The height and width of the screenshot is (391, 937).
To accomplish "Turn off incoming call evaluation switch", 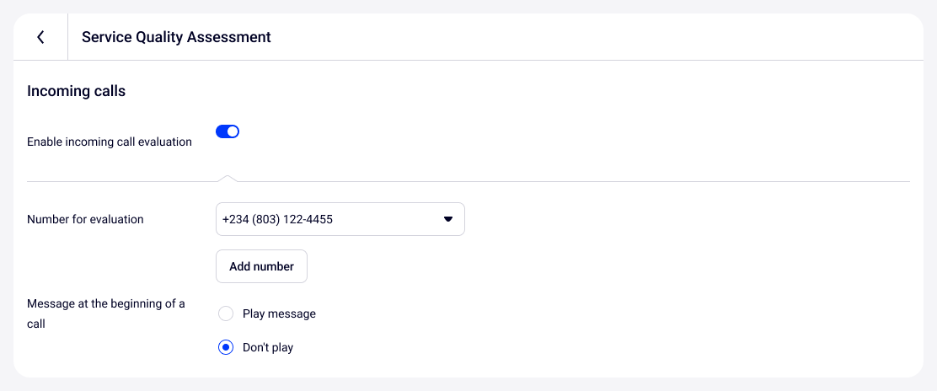I will pos(228,131).
